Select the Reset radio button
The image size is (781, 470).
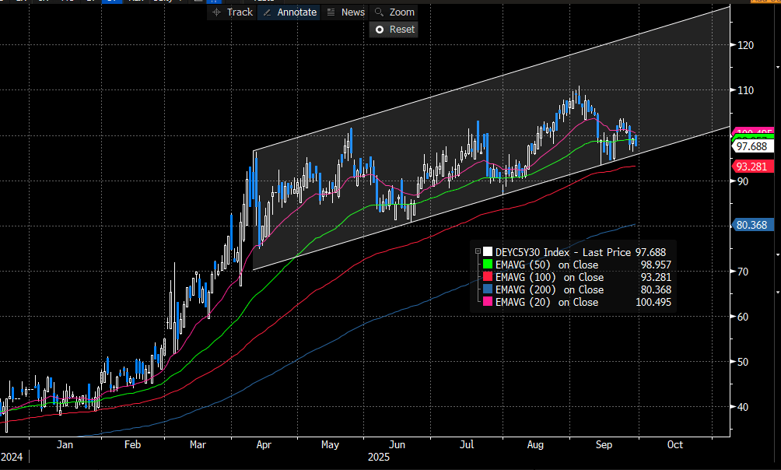click(380, 30)
